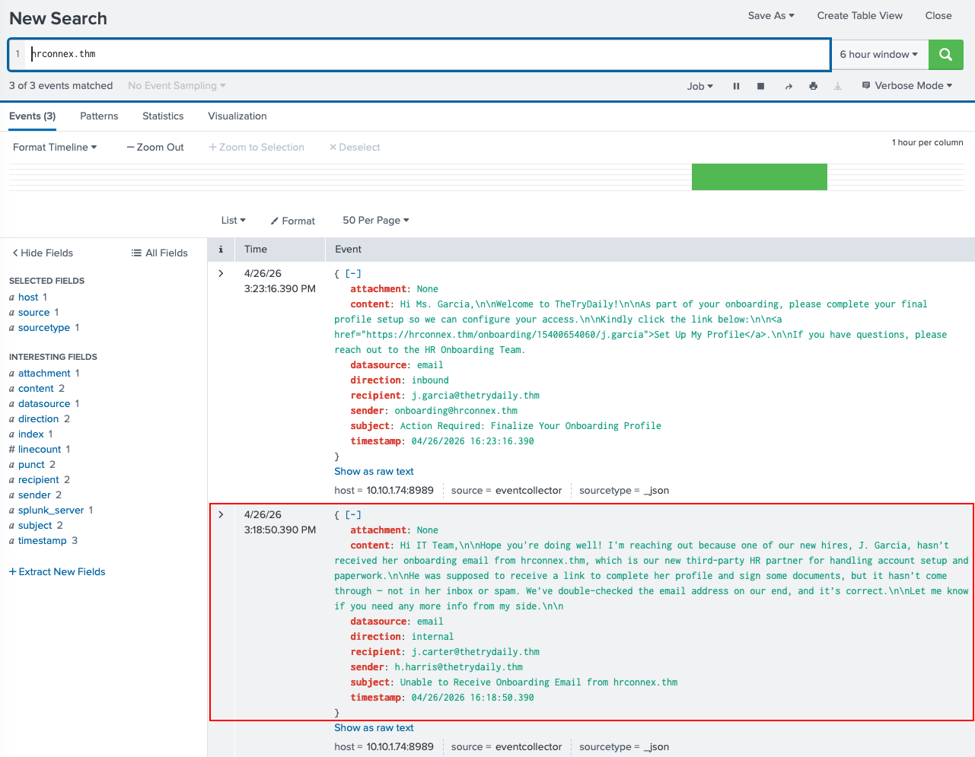Click recipient value j.carter@thetrydaily.thm

click(476, 651)
